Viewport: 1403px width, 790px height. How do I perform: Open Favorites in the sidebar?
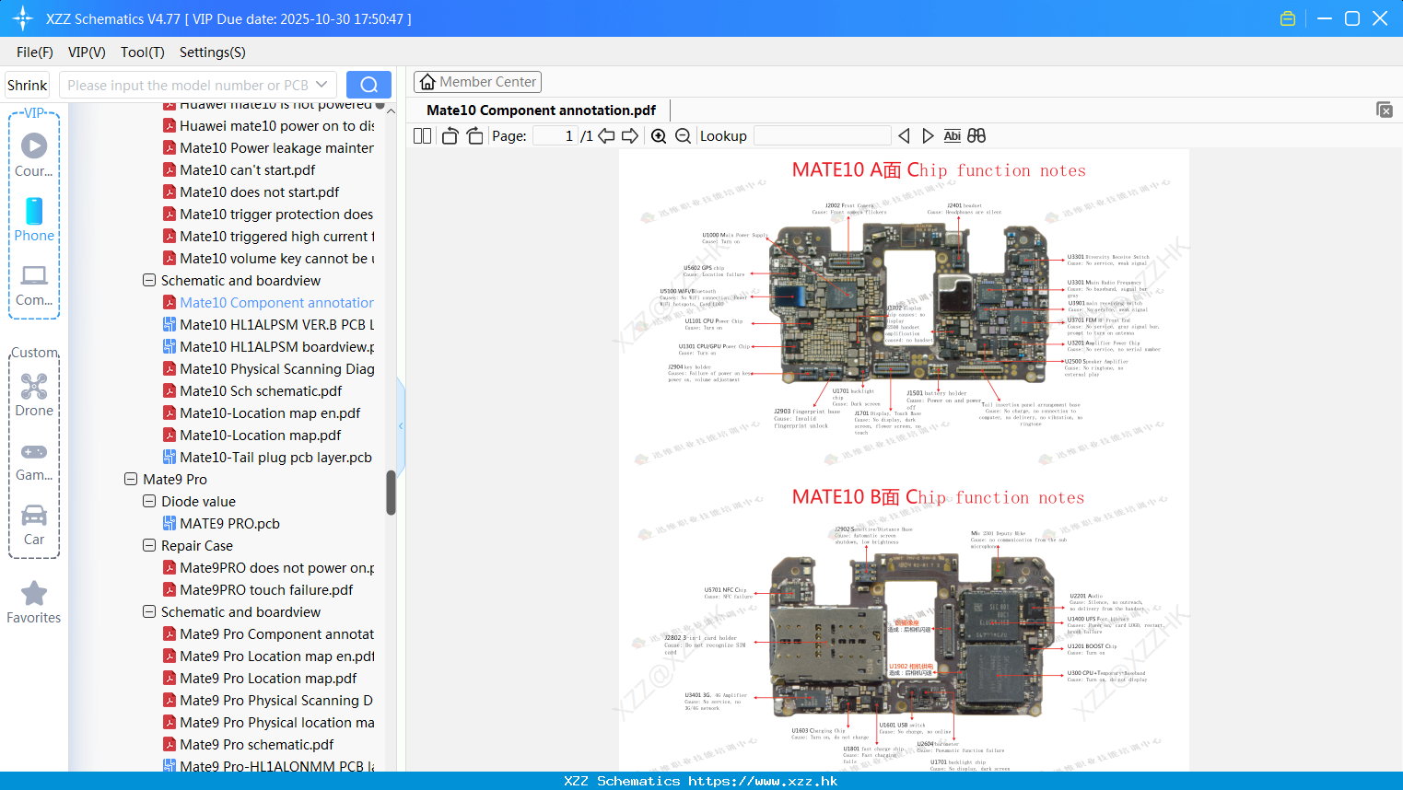[x=34, y=603]
